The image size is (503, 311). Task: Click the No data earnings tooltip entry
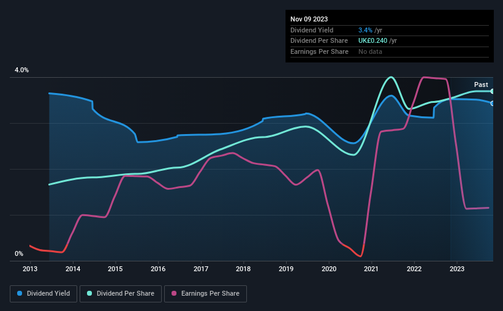coord(370,51)
